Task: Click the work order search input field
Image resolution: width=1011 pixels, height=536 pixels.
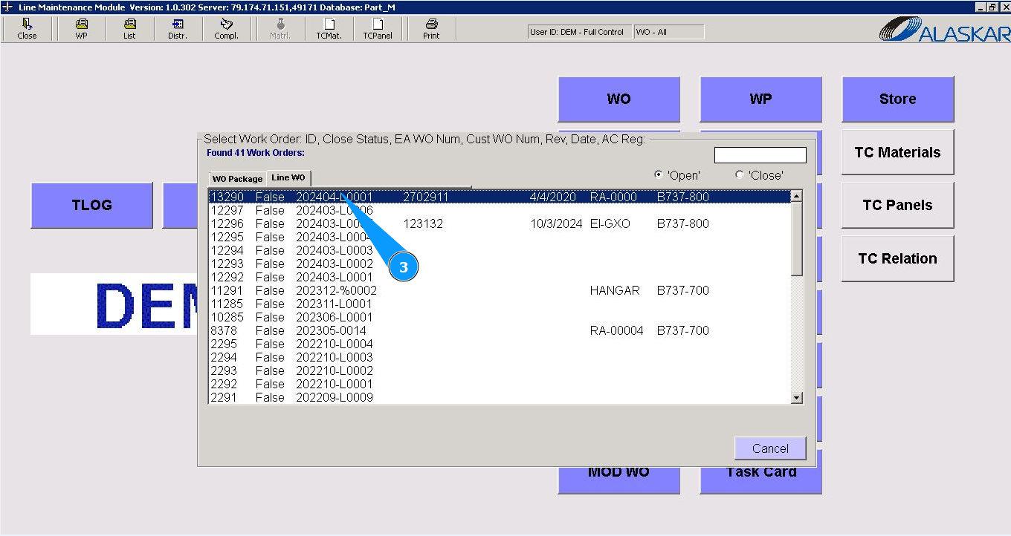Action: tap(760, 155)
